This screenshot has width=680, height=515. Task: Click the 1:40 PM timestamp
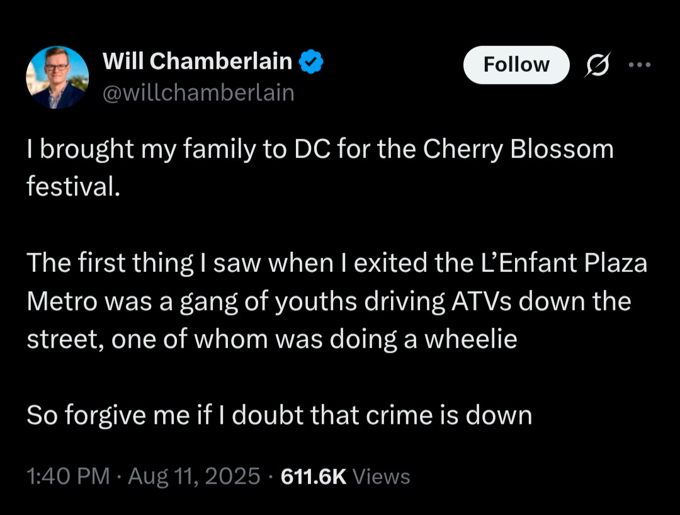[x=68, y=476]
